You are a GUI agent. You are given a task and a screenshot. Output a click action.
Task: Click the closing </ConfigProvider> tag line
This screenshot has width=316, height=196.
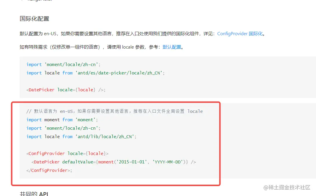coord(49,170)
